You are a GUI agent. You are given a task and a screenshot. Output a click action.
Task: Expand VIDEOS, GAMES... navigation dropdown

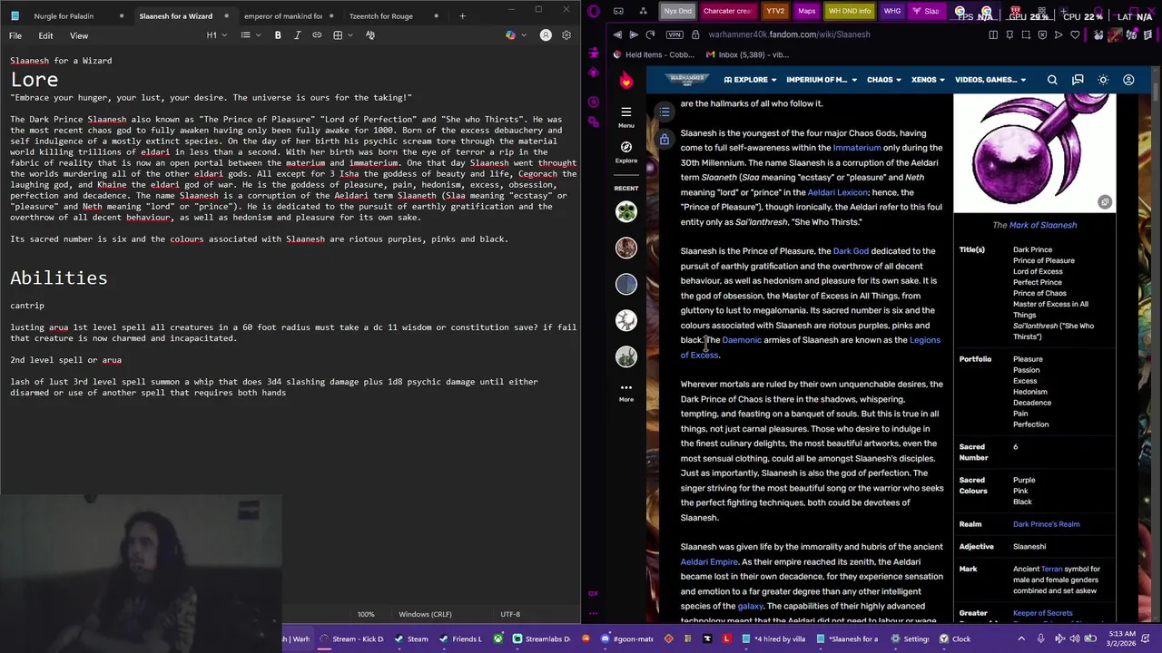click(990, 80)
